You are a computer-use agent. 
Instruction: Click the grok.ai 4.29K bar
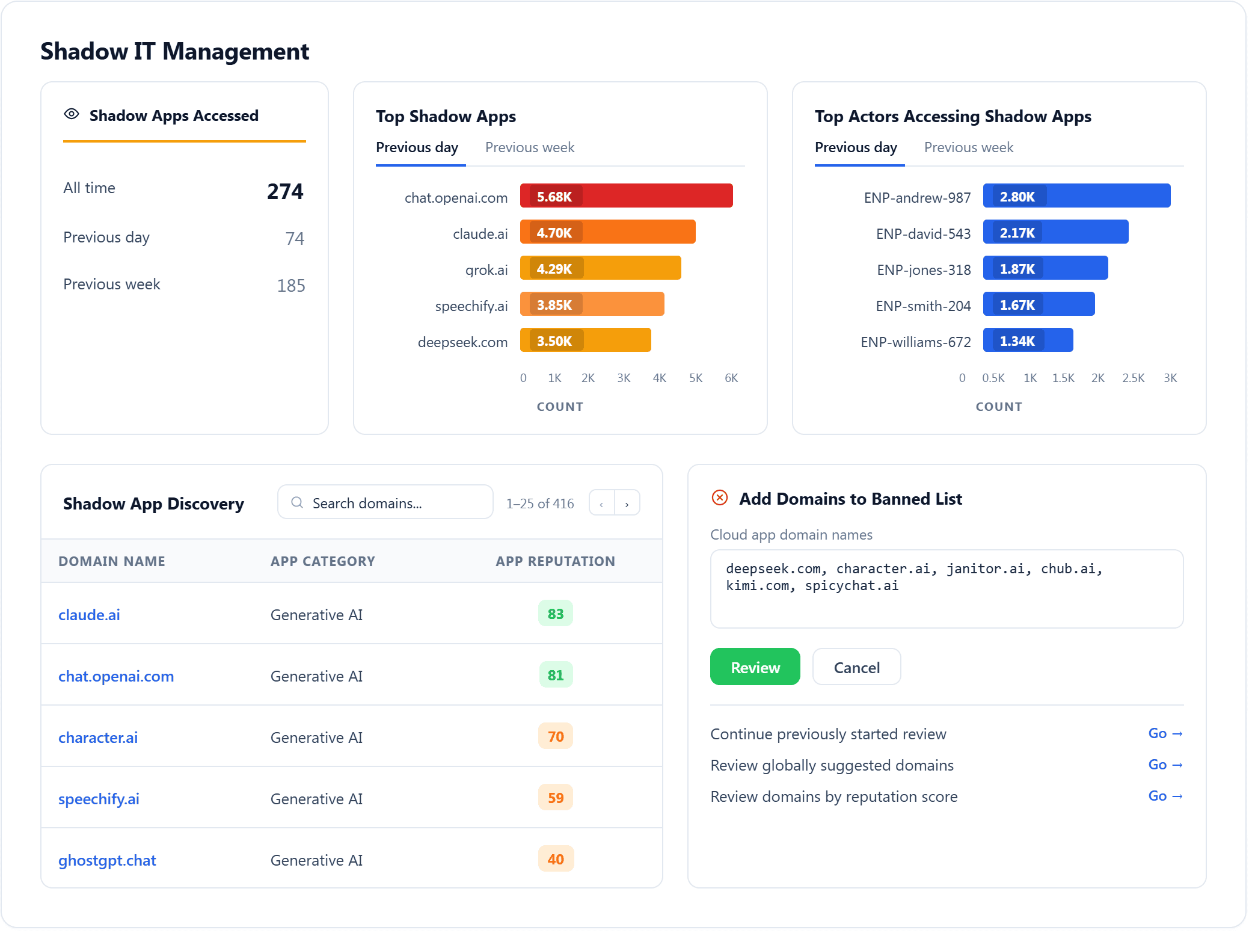[x=601, y=268]
